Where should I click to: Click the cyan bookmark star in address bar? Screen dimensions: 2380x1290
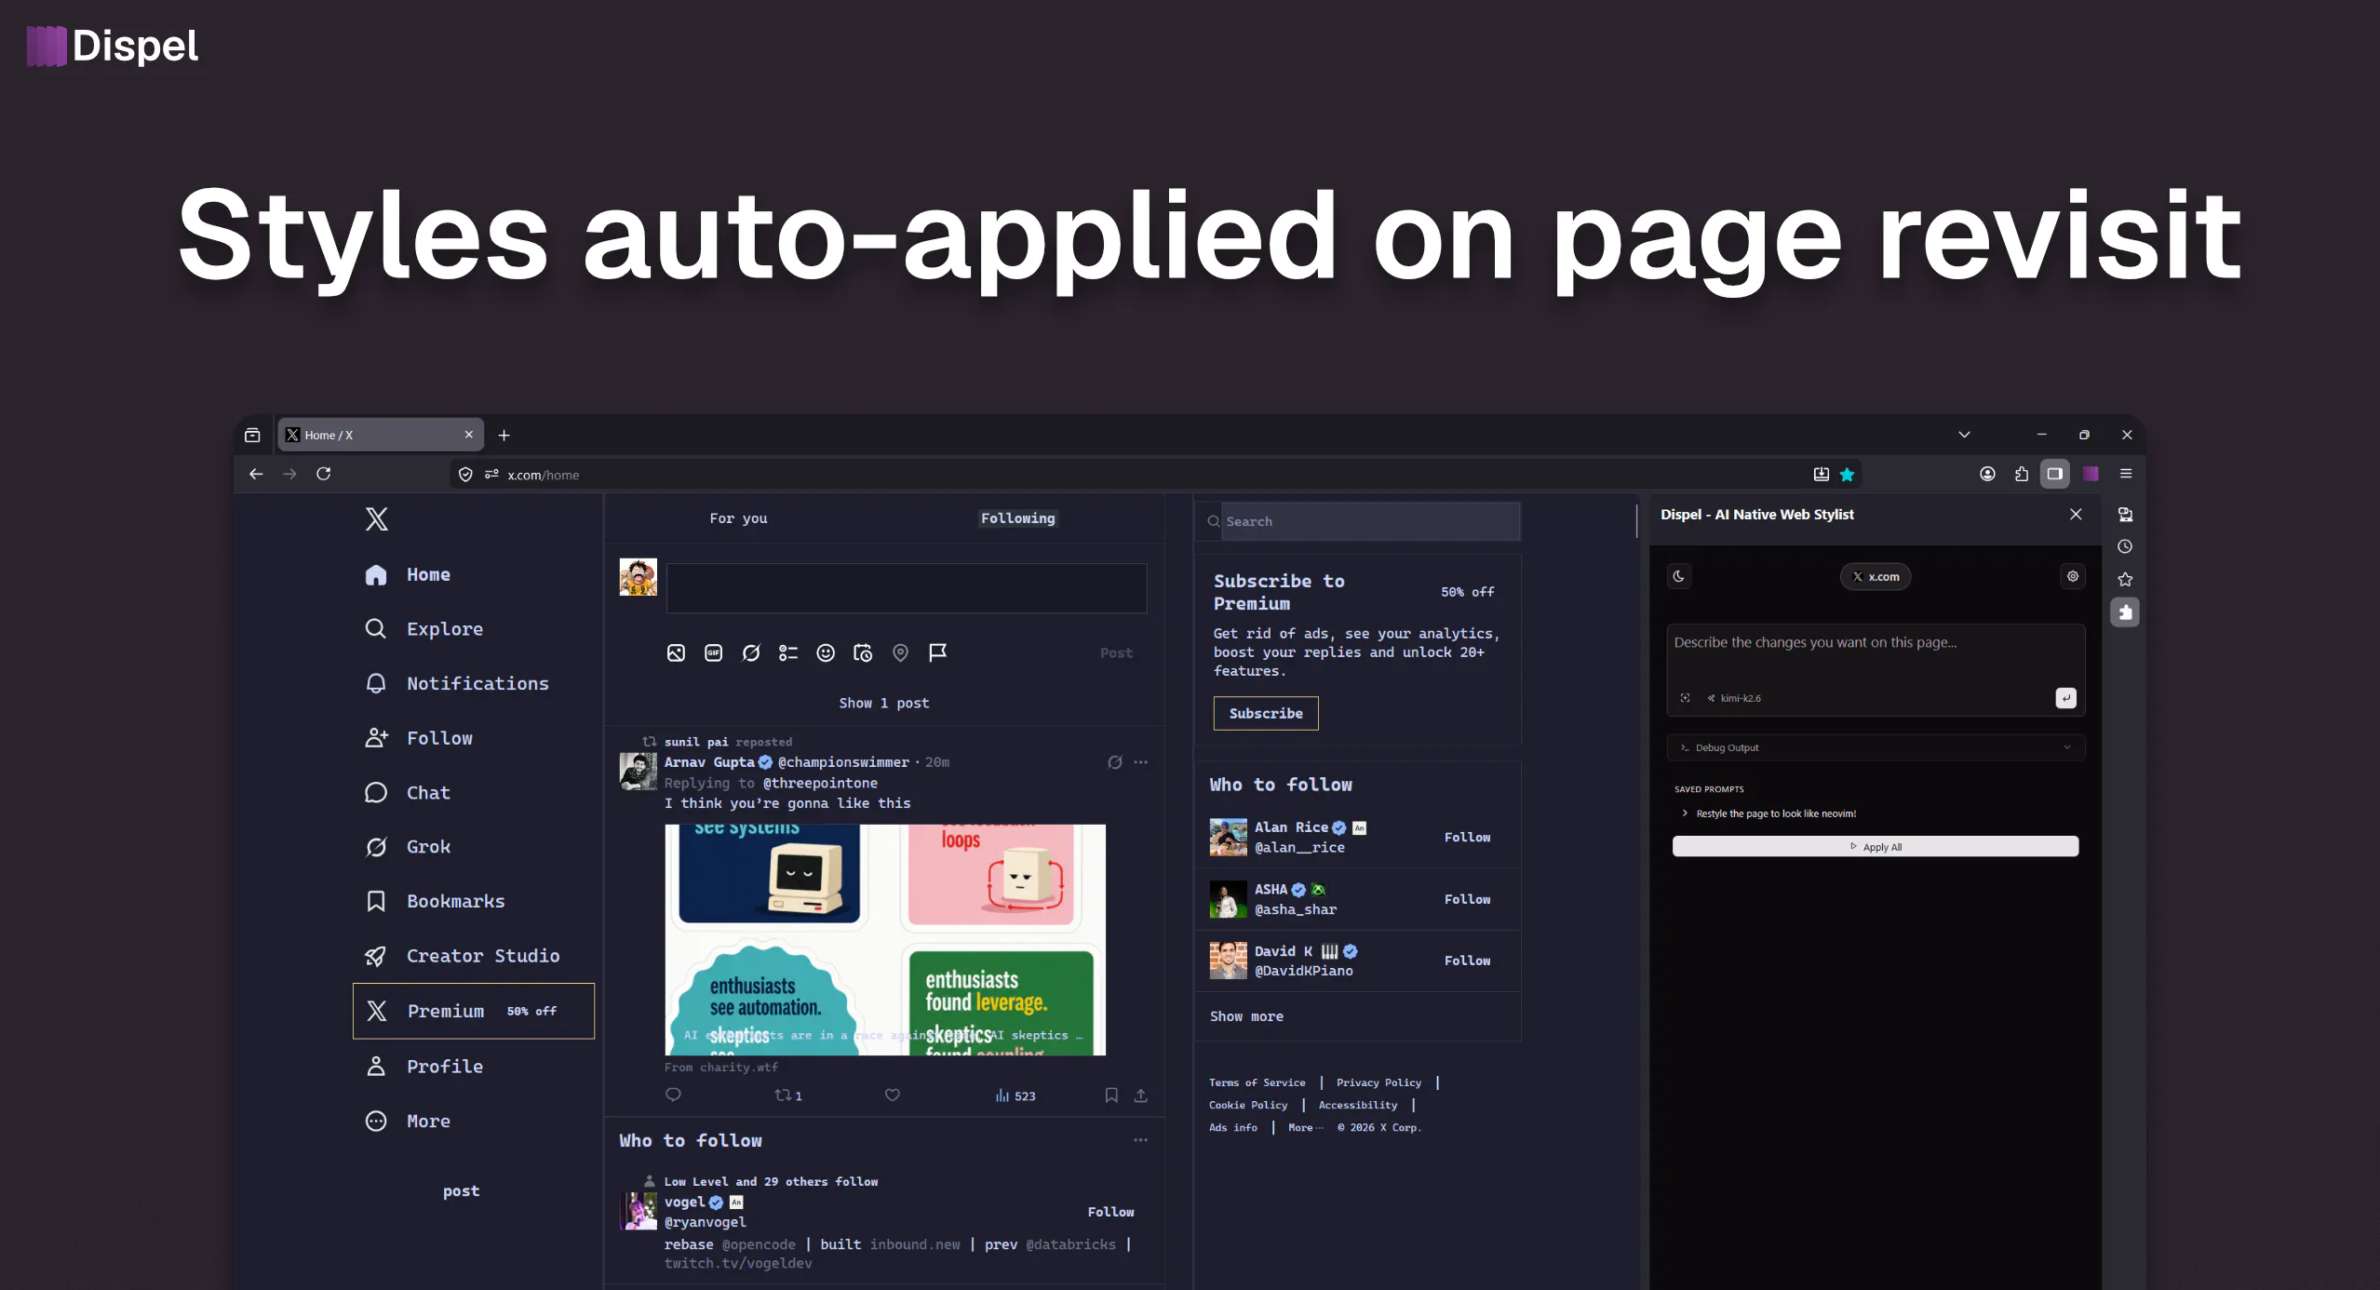point(1848,475)
